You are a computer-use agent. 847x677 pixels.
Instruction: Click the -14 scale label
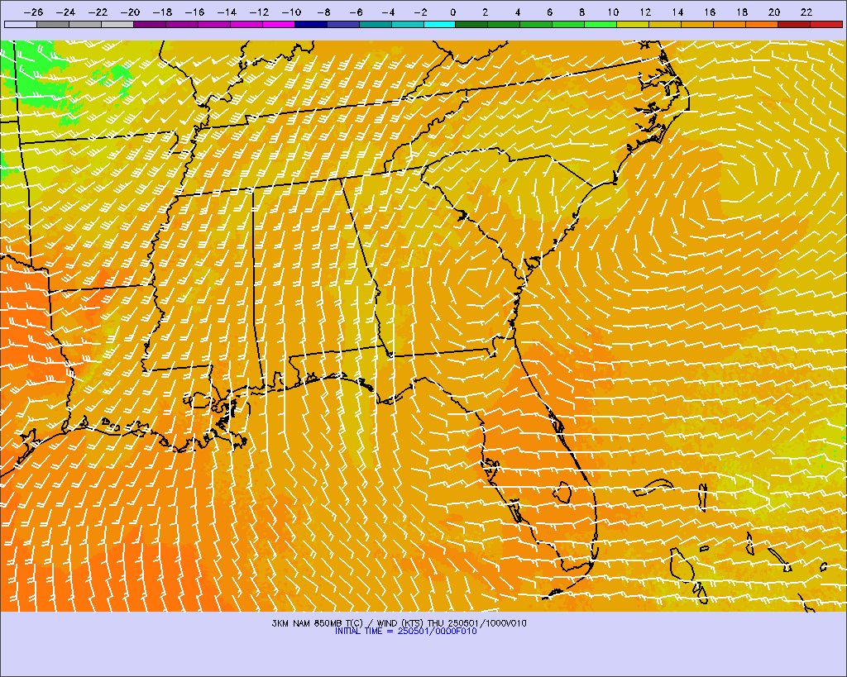[227, 12]
